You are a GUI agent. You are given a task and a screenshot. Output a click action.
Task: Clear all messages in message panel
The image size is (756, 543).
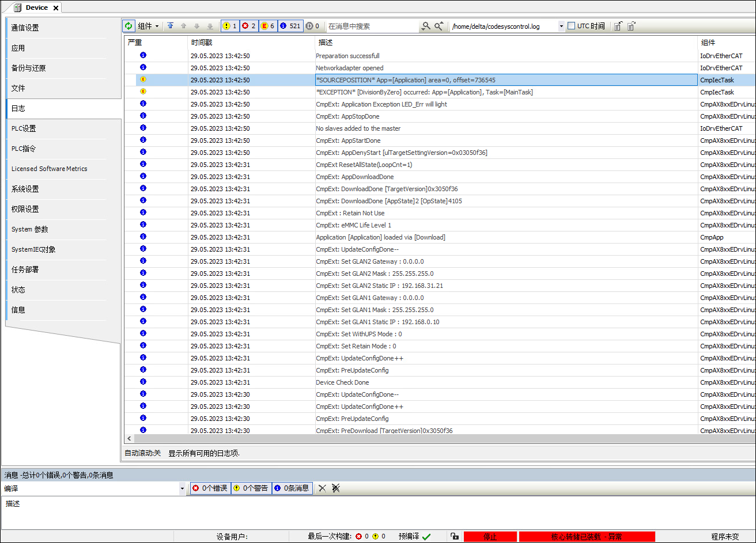[x=336, y=488]
